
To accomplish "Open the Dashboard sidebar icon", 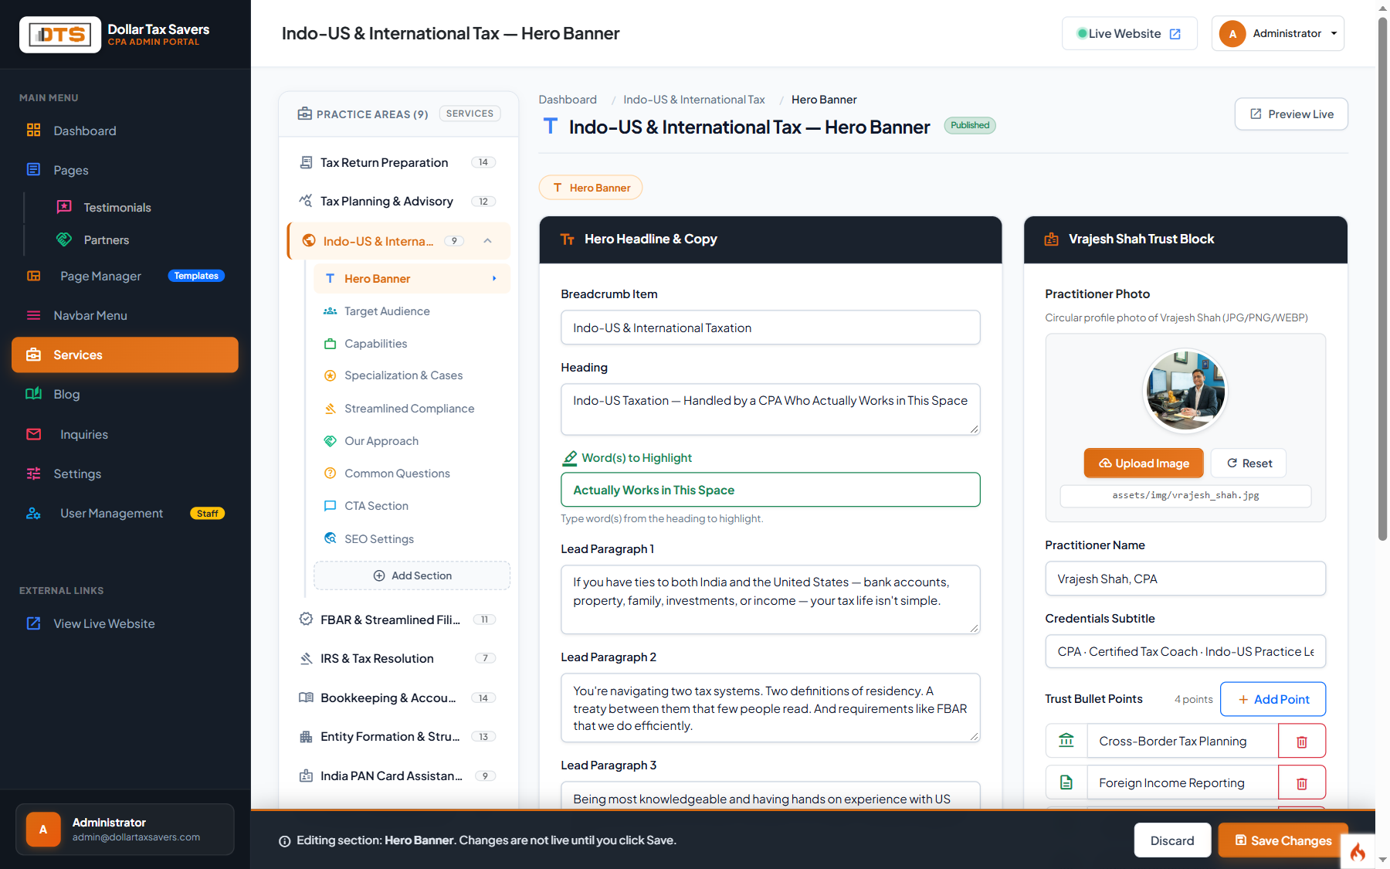I will [x=33, y=131].
